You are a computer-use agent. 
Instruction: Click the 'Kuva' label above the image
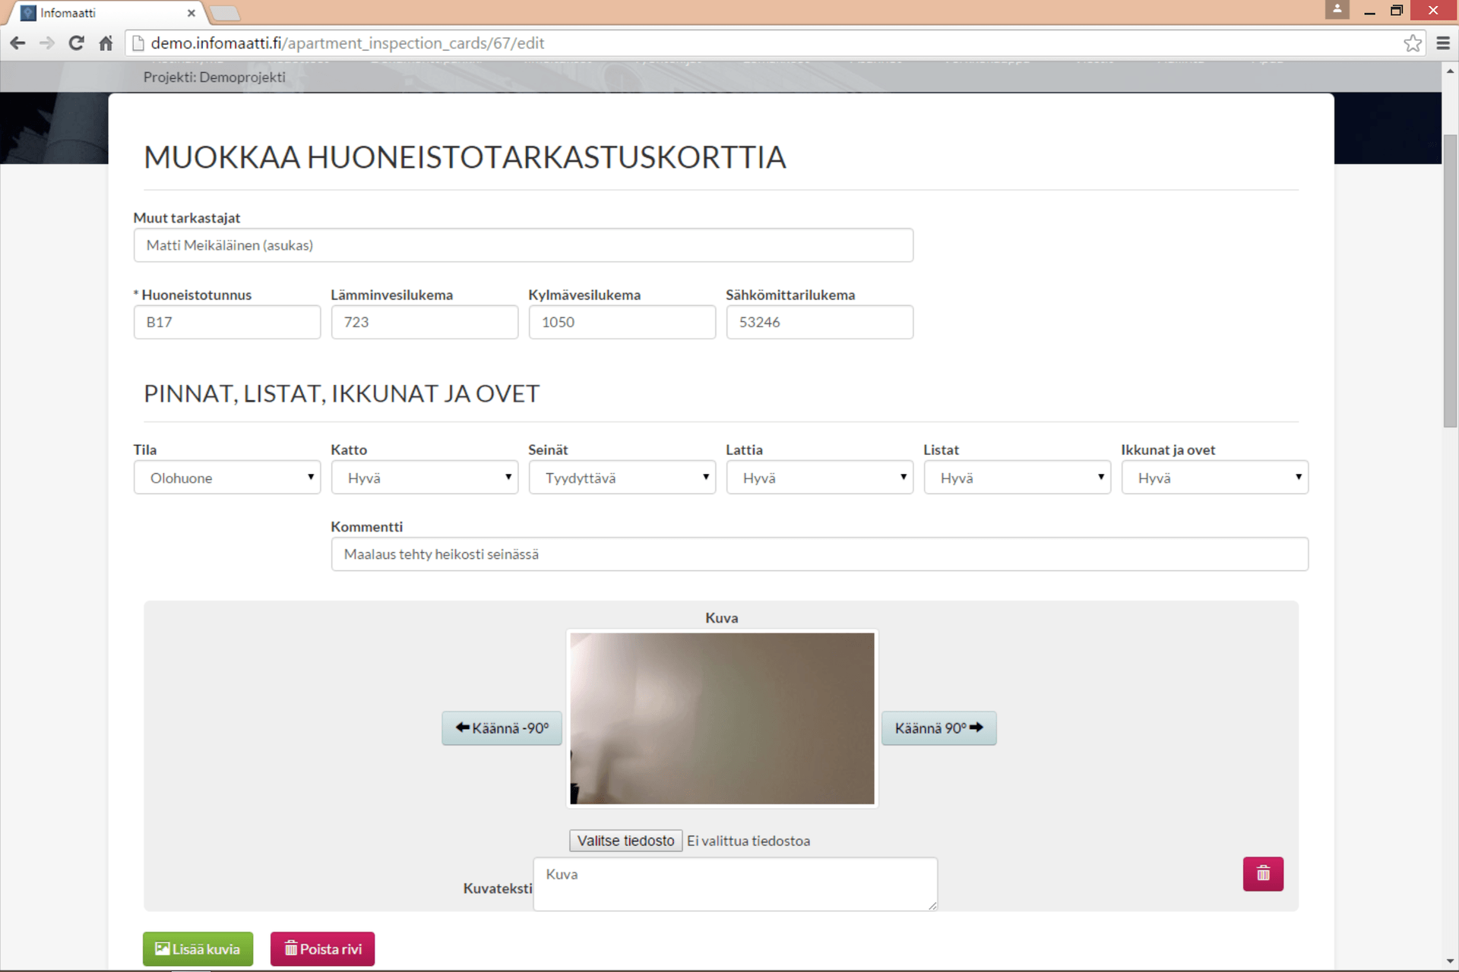[721, 618]
